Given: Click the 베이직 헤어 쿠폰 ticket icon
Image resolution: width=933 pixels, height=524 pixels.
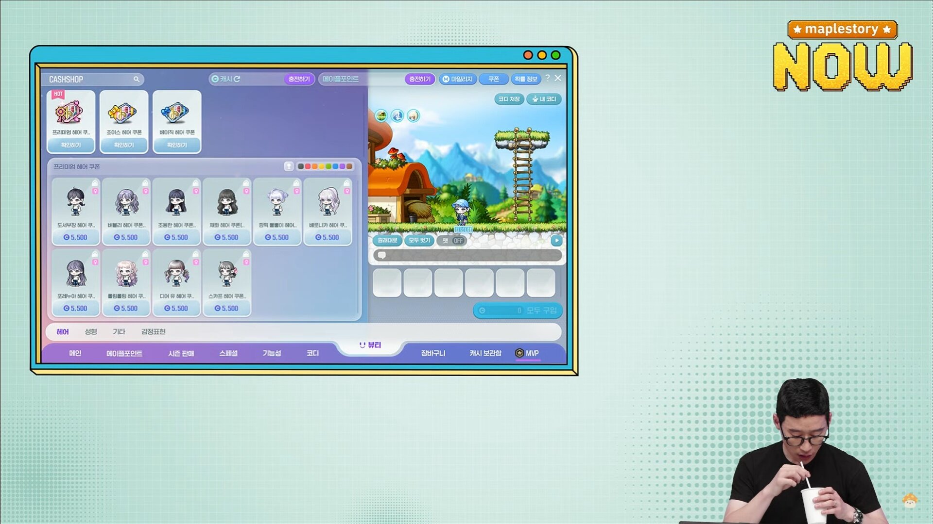Looking at the screenshot, I should (x=175, y=113).
